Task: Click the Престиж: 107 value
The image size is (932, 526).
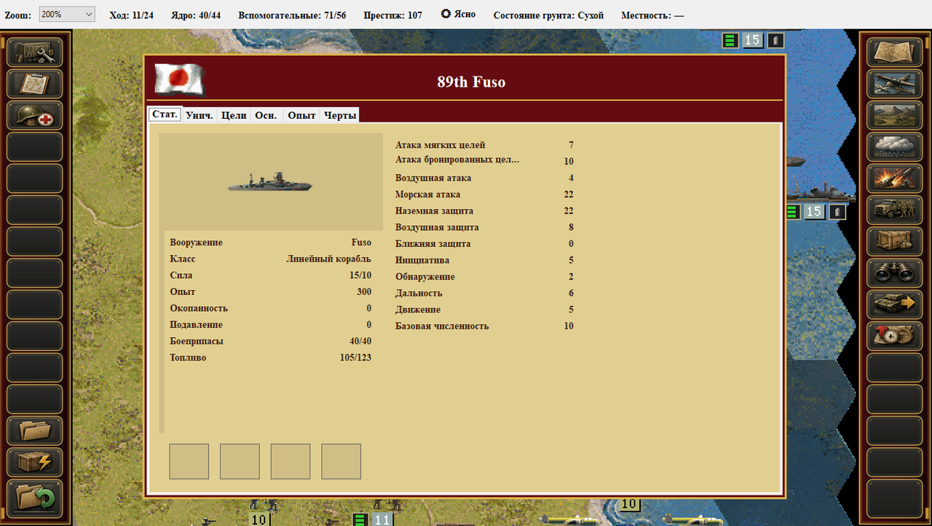Action: (392, 15)
